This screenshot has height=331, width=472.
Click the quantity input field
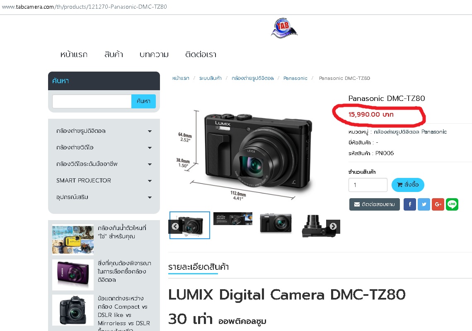[368, 185]
